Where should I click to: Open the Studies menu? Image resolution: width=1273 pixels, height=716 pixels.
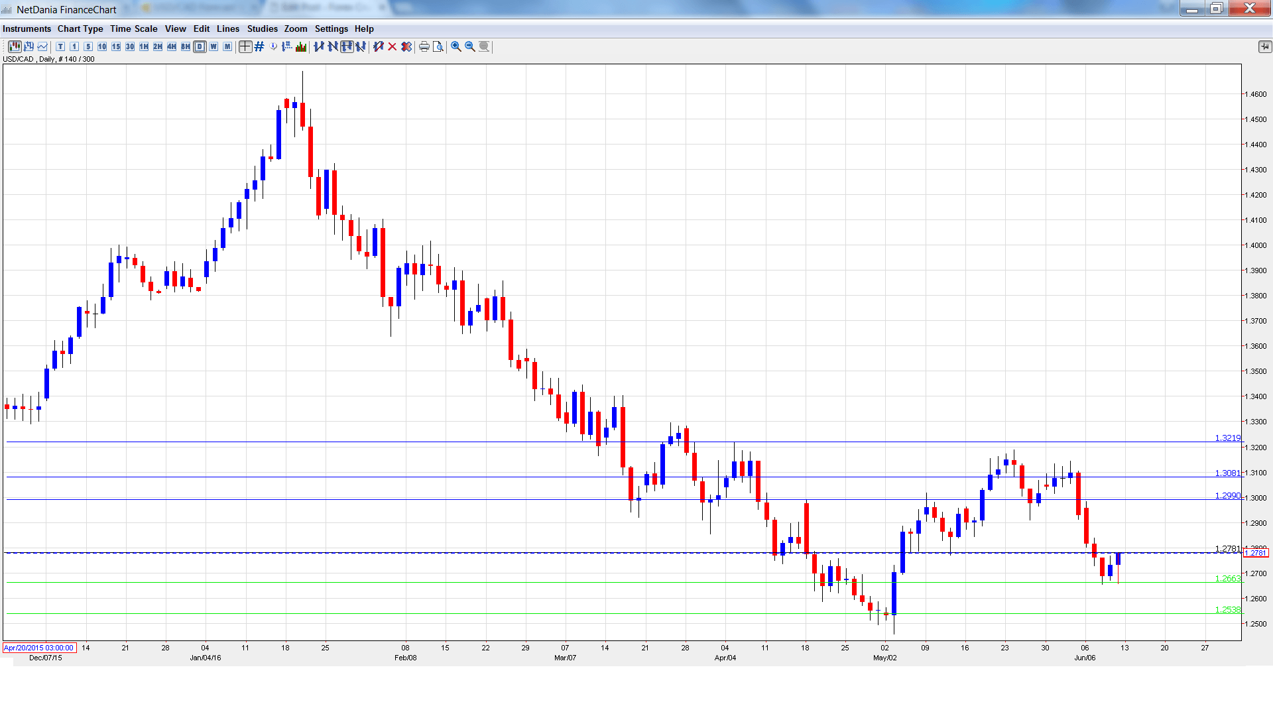click(x=262, y=29)
